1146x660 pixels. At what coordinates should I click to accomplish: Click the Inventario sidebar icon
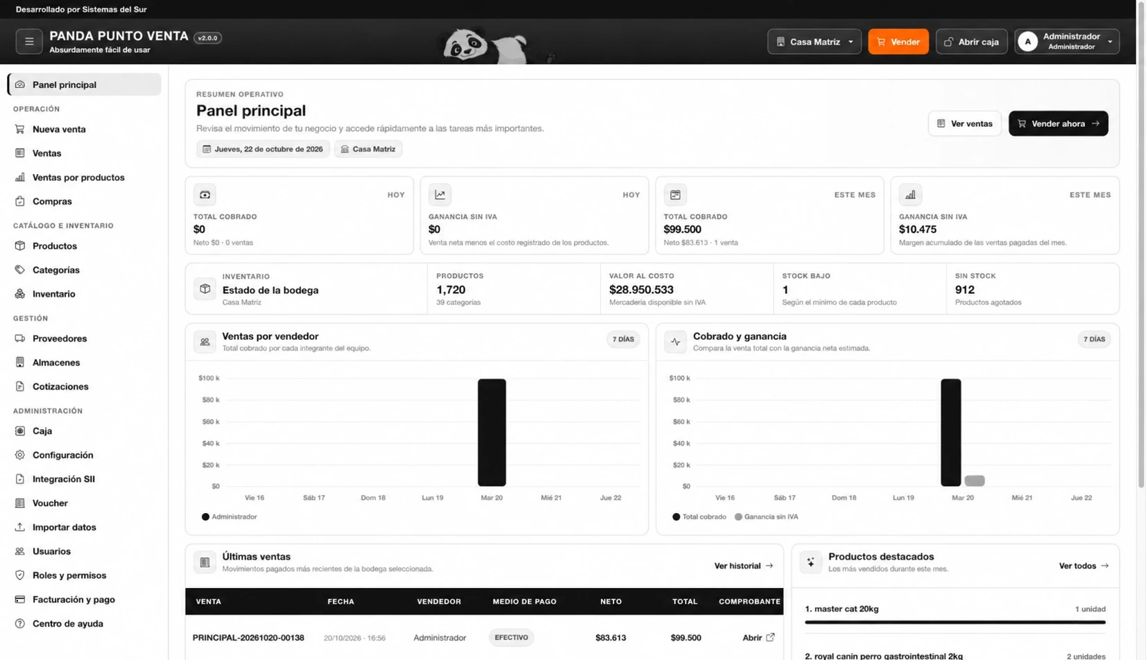pyautogui.click(x=20, y=294)
